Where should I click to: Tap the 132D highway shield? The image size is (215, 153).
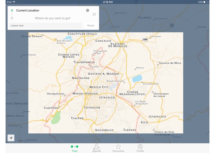(x=145, y=39)
